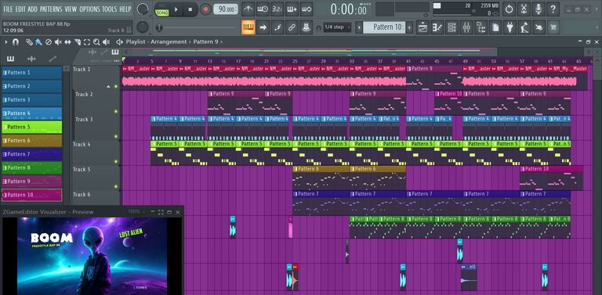Click the Record button
Screen dimensions: 602x295
click(x=206, y=9)
